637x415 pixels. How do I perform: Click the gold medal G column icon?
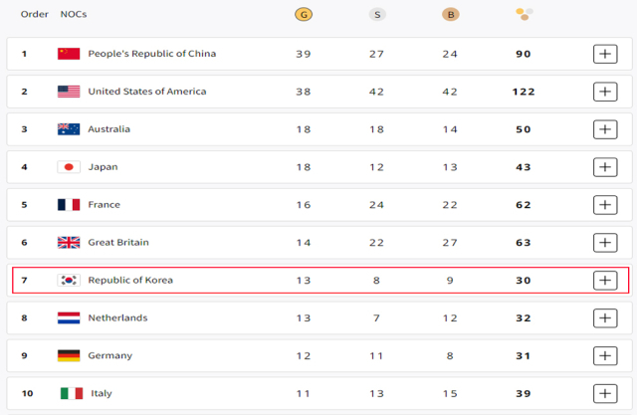tap(304, 15)
